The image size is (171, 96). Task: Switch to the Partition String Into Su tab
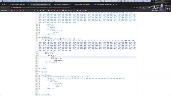tap(62, 5)
